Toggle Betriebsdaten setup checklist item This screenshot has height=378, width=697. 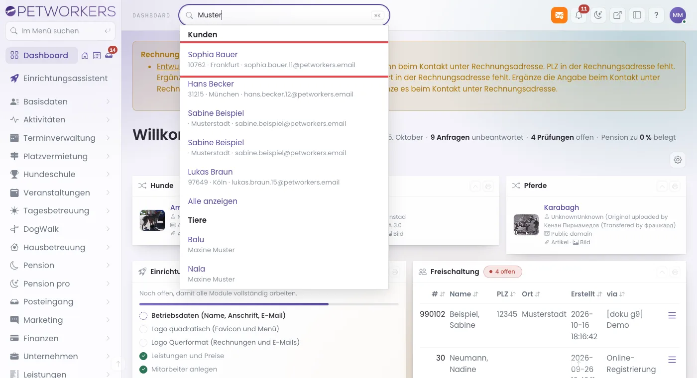click(x=143, y=315)
